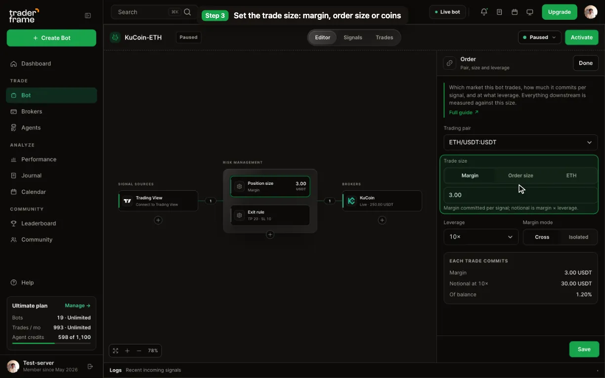Click the link icon beside Order
This screenshot has height=378, width=605.
(x=449, y=63)
